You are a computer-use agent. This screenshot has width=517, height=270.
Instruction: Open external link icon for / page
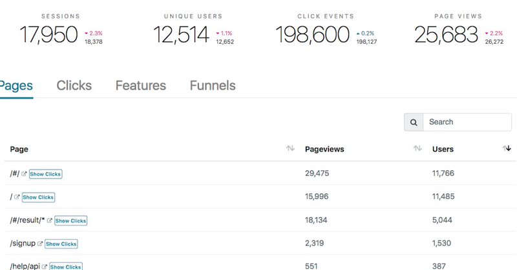(17, 197)
